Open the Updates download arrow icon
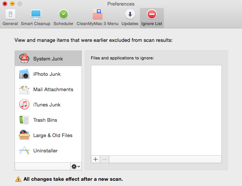 130,14
